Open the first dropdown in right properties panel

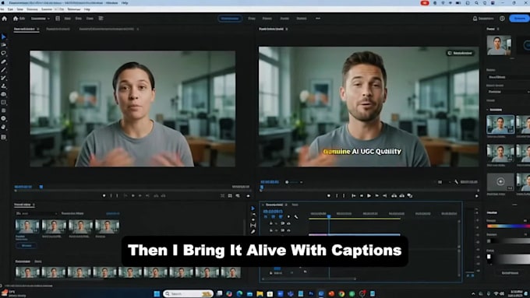click(508, 77)
